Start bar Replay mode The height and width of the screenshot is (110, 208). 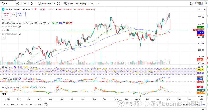click(81, 4)
